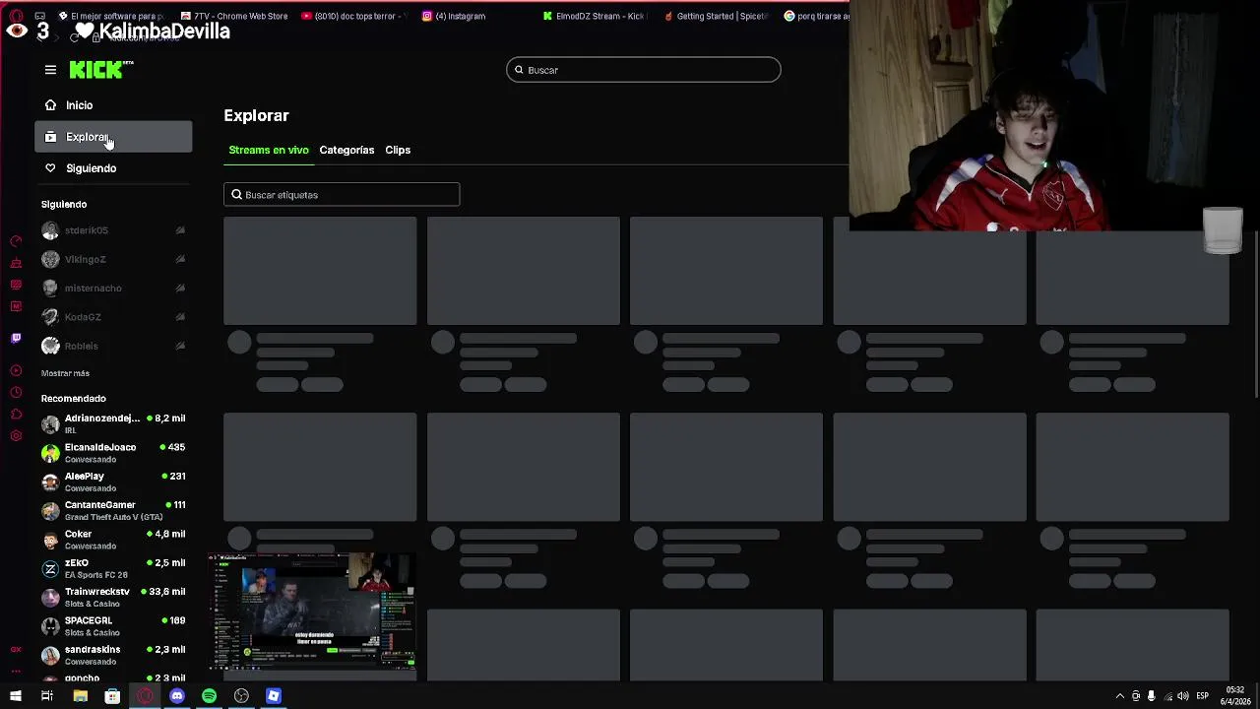Open followed channel misternacho
The image size is (1260, 709).
click(113, 289)
